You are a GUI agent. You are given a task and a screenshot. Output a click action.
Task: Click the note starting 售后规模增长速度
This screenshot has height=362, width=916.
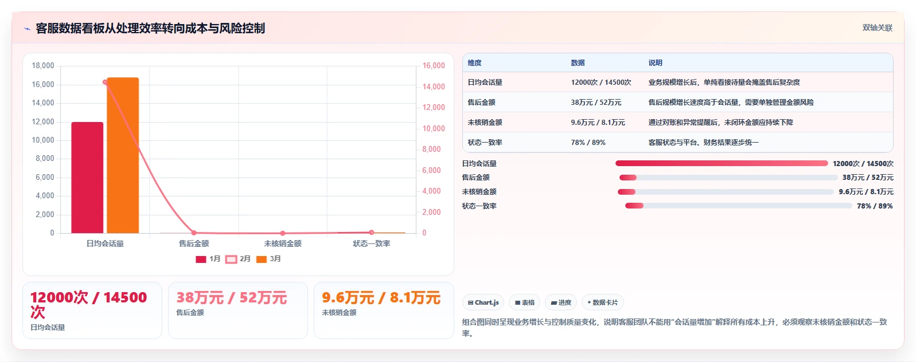[731, 103]
